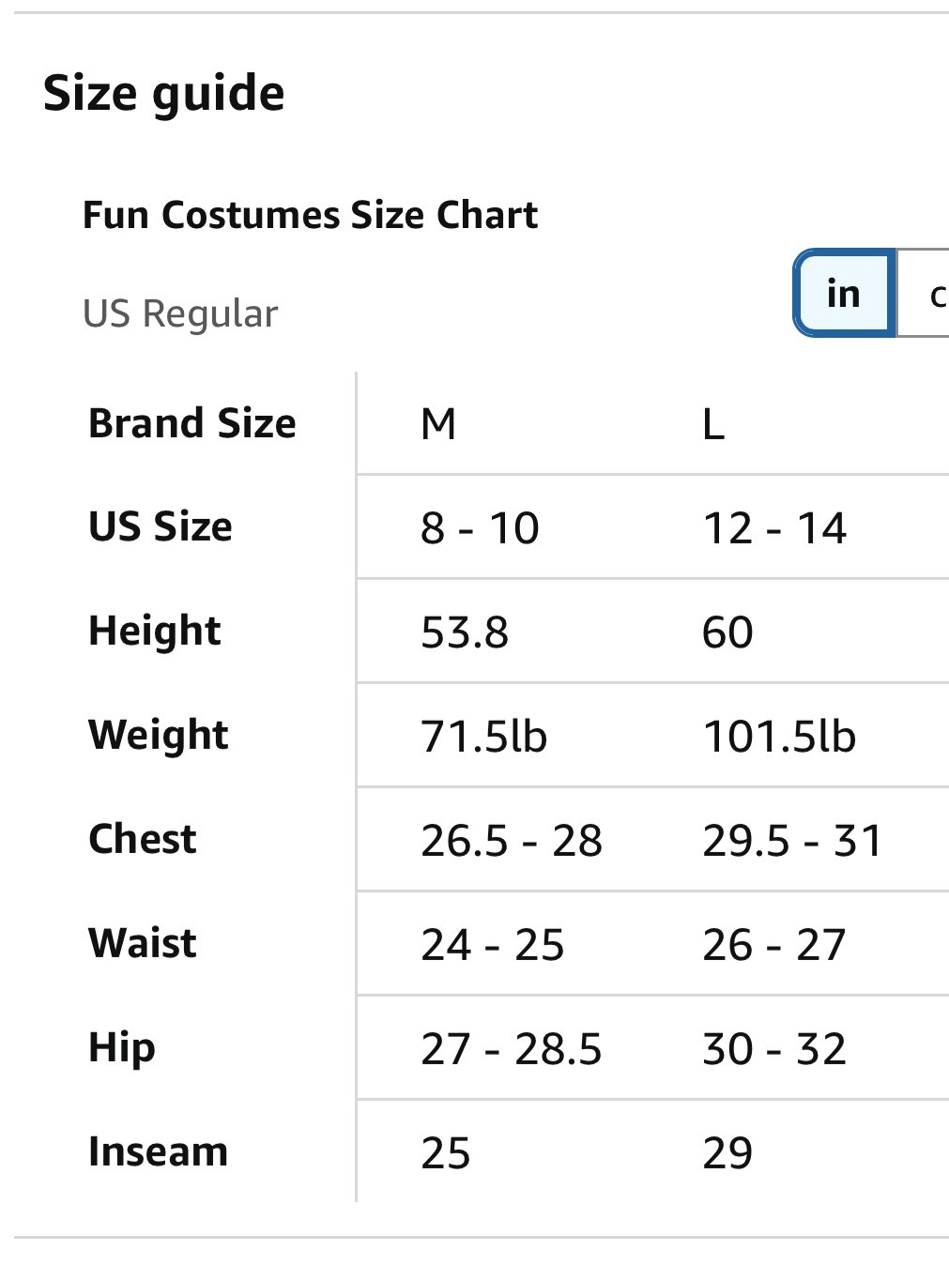Select the L brand size column header
949x1265 pixels.
click(713, 424)
